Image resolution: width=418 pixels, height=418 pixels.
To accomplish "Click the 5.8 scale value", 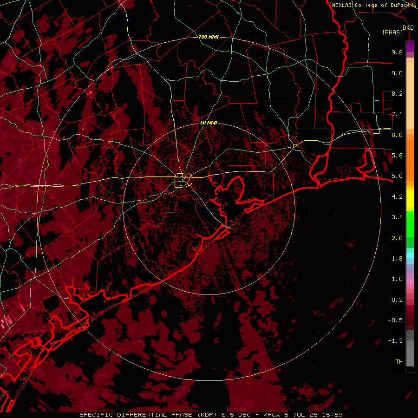I will coord(397,156).
